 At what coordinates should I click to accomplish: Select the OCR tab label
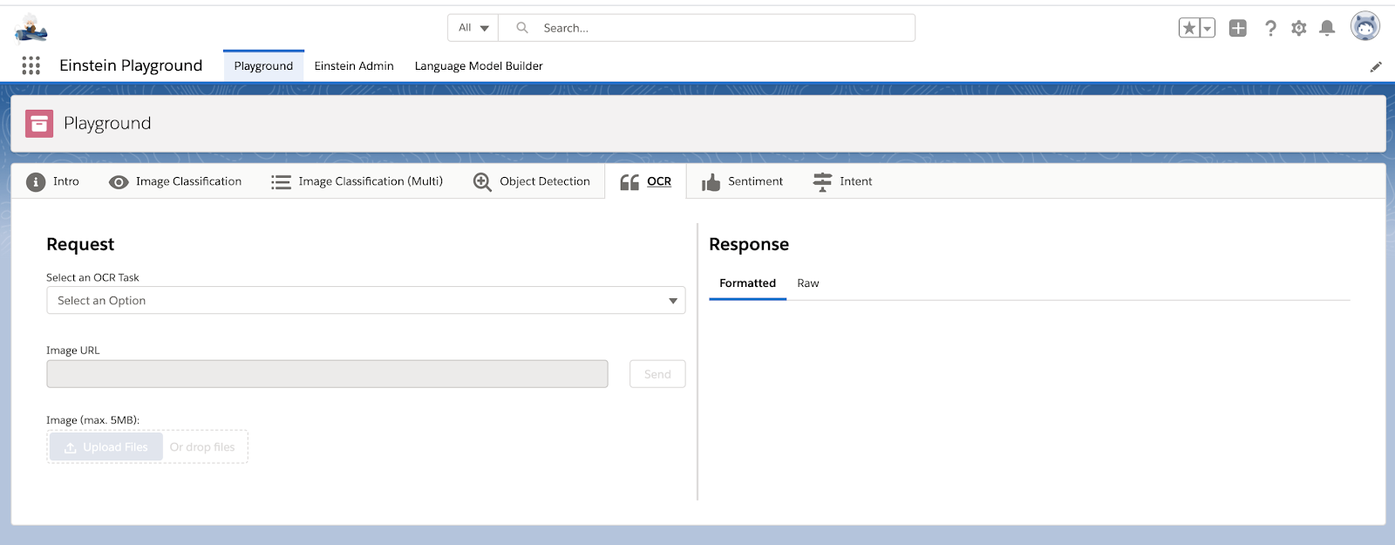pos(659,181)
